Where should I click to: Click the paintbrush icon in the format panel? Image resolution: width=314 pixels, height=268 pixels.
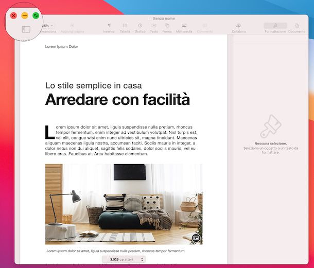click(x=271, y=127)
